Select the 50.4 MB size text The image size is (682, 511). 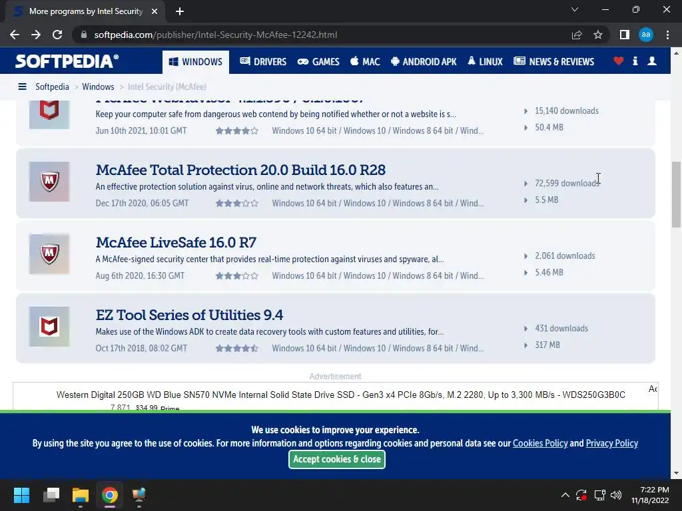coord(549,127)
